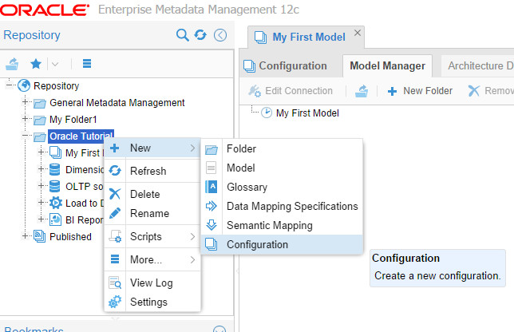Click the upload icon in Model Manager toolbar
Viewport: 514px width, 332px height.
click(362, 91)
